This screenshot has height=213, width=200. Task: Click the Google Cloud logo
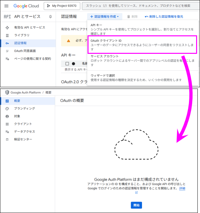[26, 6]
